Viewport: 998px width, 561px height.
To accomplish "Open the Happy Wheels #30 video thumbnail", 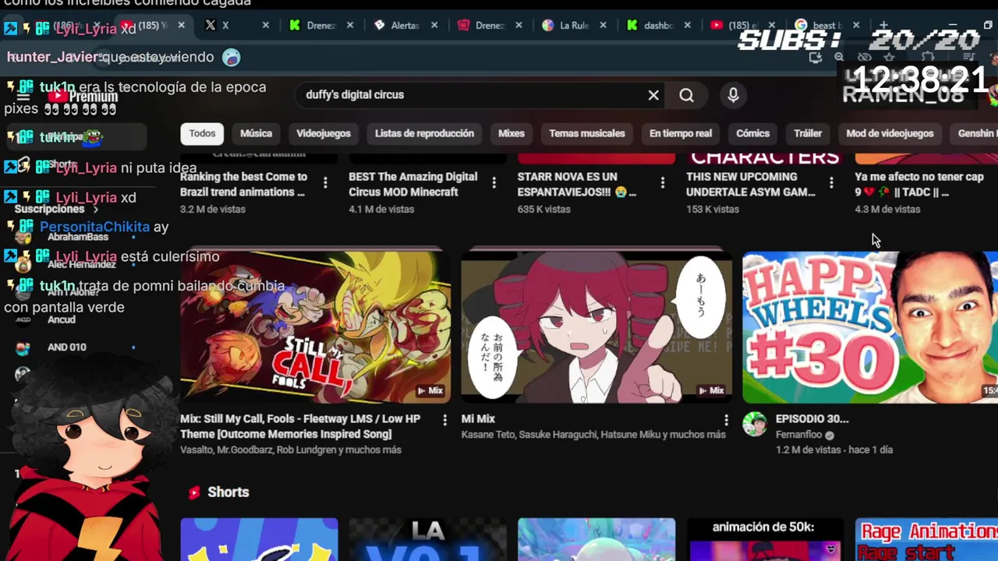I will [x=870, y=326].
